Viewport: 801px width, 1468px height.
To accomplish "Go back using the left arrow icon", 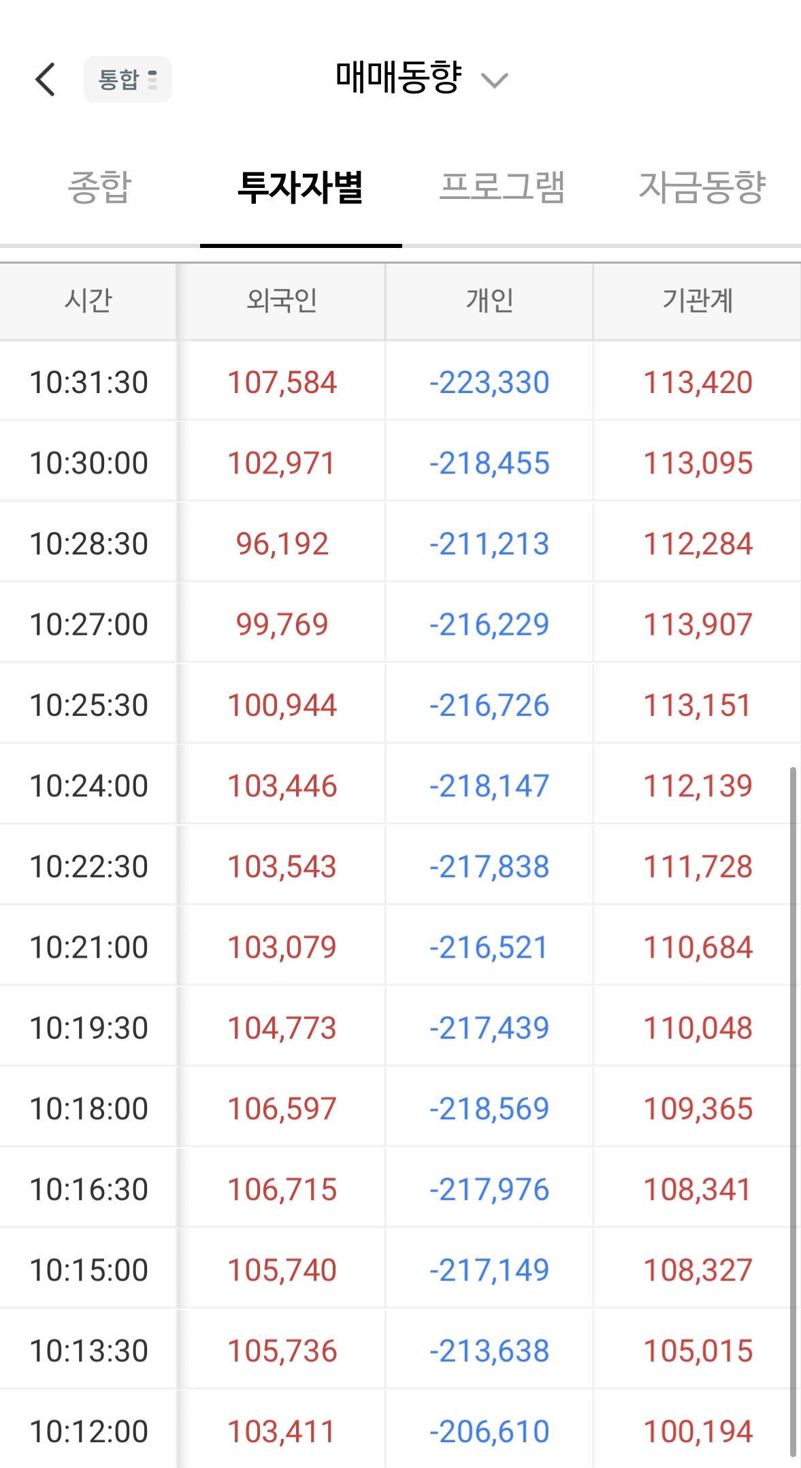I will (45, 79).
